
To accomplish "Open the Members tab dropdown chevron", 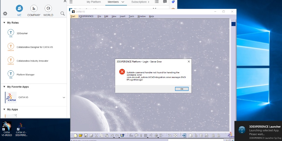I will (123, 2).
